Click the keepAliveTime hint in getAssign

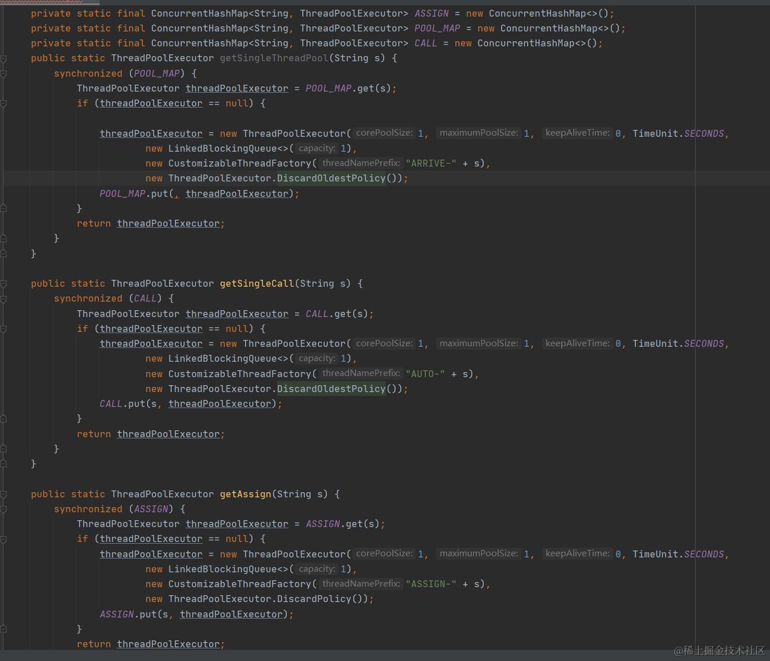[x=577, y=553]
